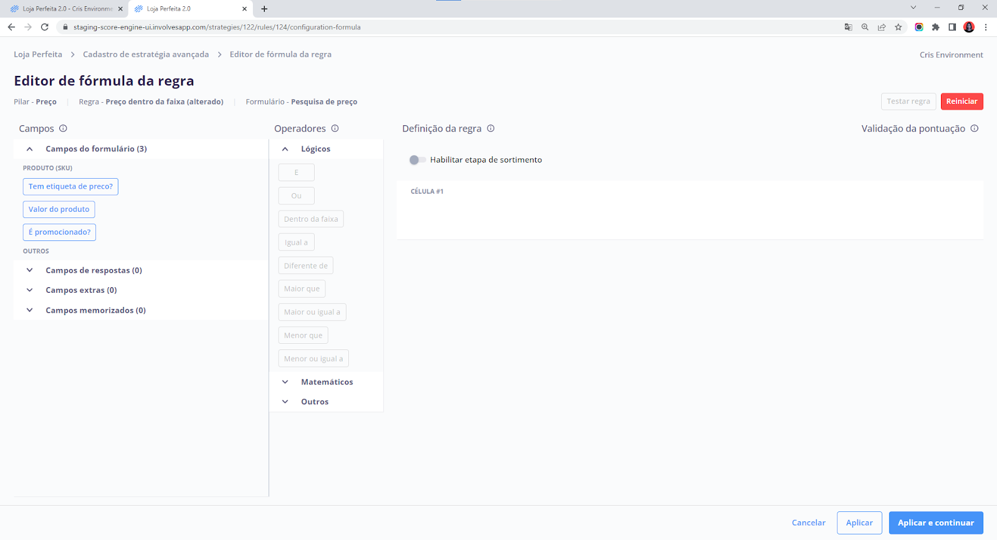The image size is (997, 540).
Task: Click the browser address bar URL
Action: click(x=217, y=27)
